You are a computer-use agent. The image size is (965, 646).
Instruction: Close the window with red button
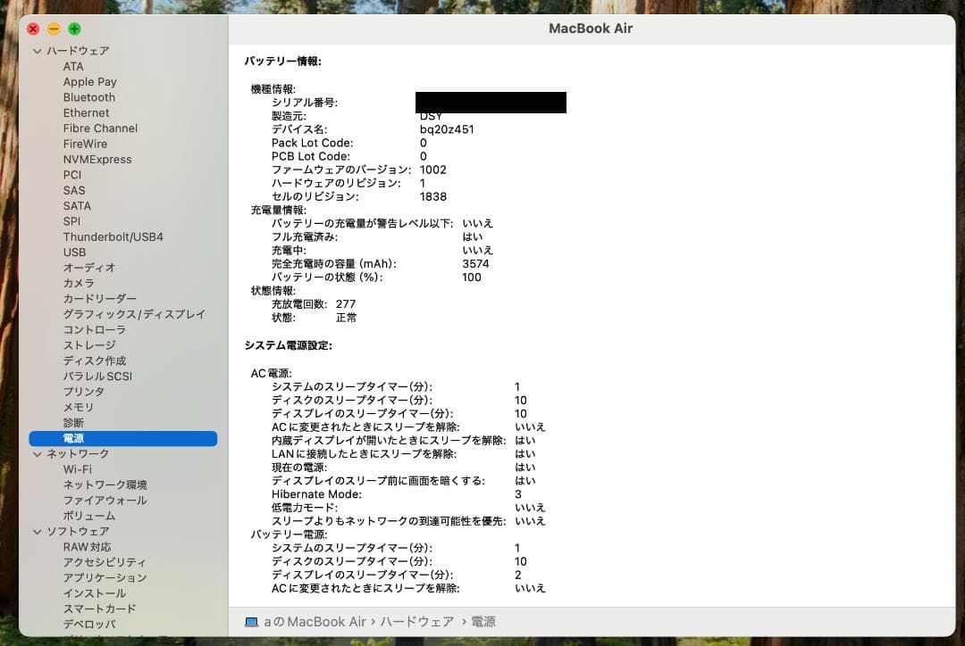(33, 29)
